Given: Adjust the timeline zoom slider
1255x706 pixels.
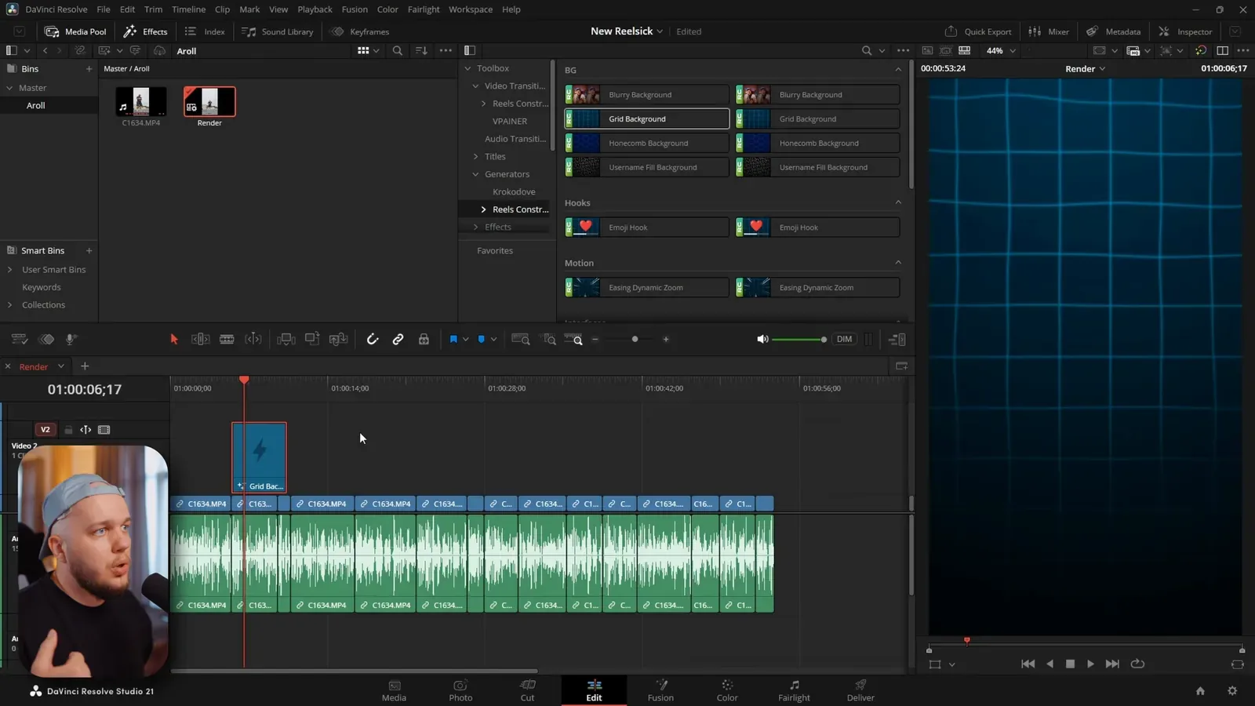Looking at the screenshot, I should (635, 339).
